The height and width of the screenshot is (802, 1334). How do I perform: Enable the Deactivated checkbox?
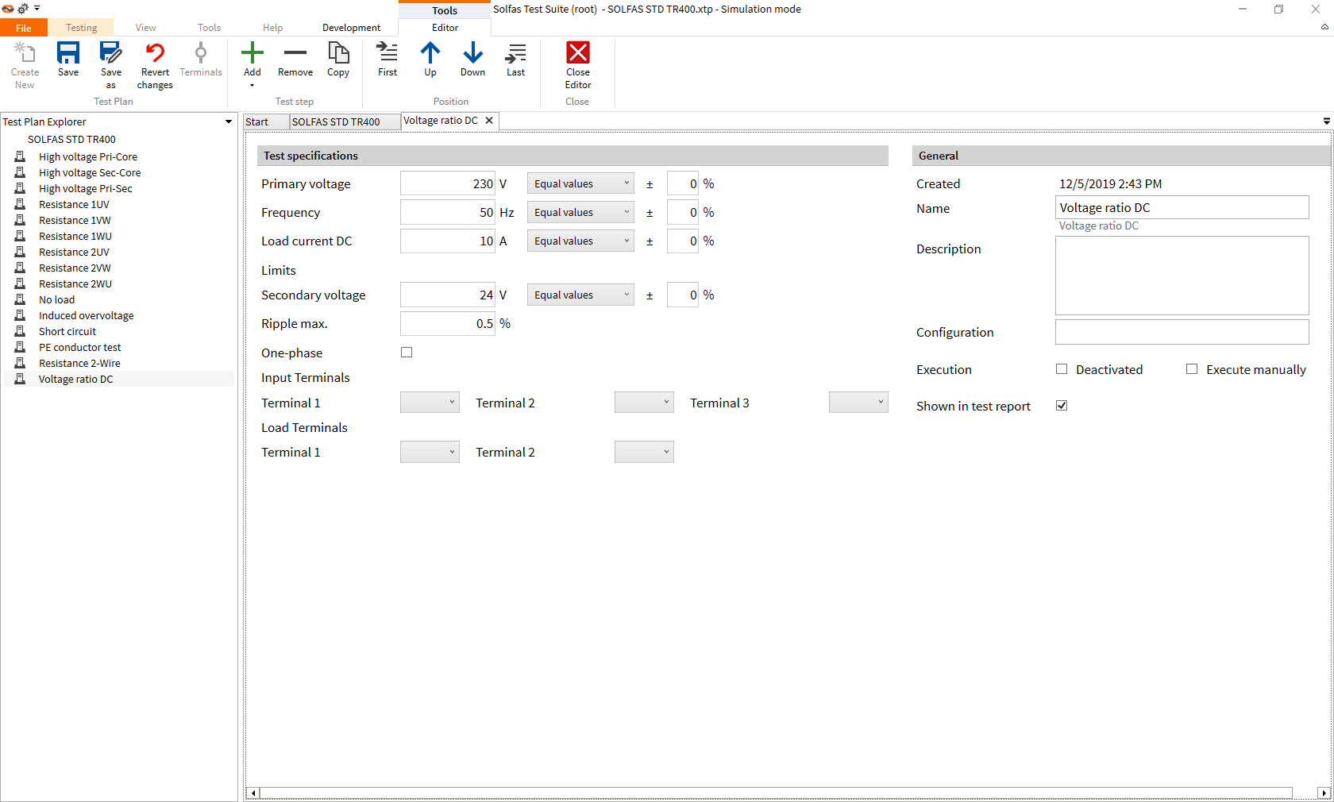1062,369
